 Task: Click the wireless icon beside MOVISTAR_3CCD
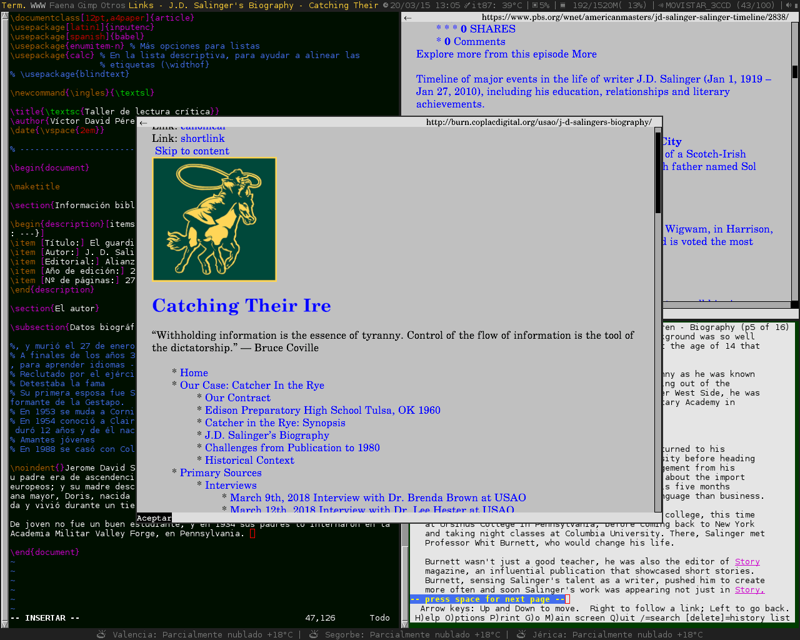point(660,5)
